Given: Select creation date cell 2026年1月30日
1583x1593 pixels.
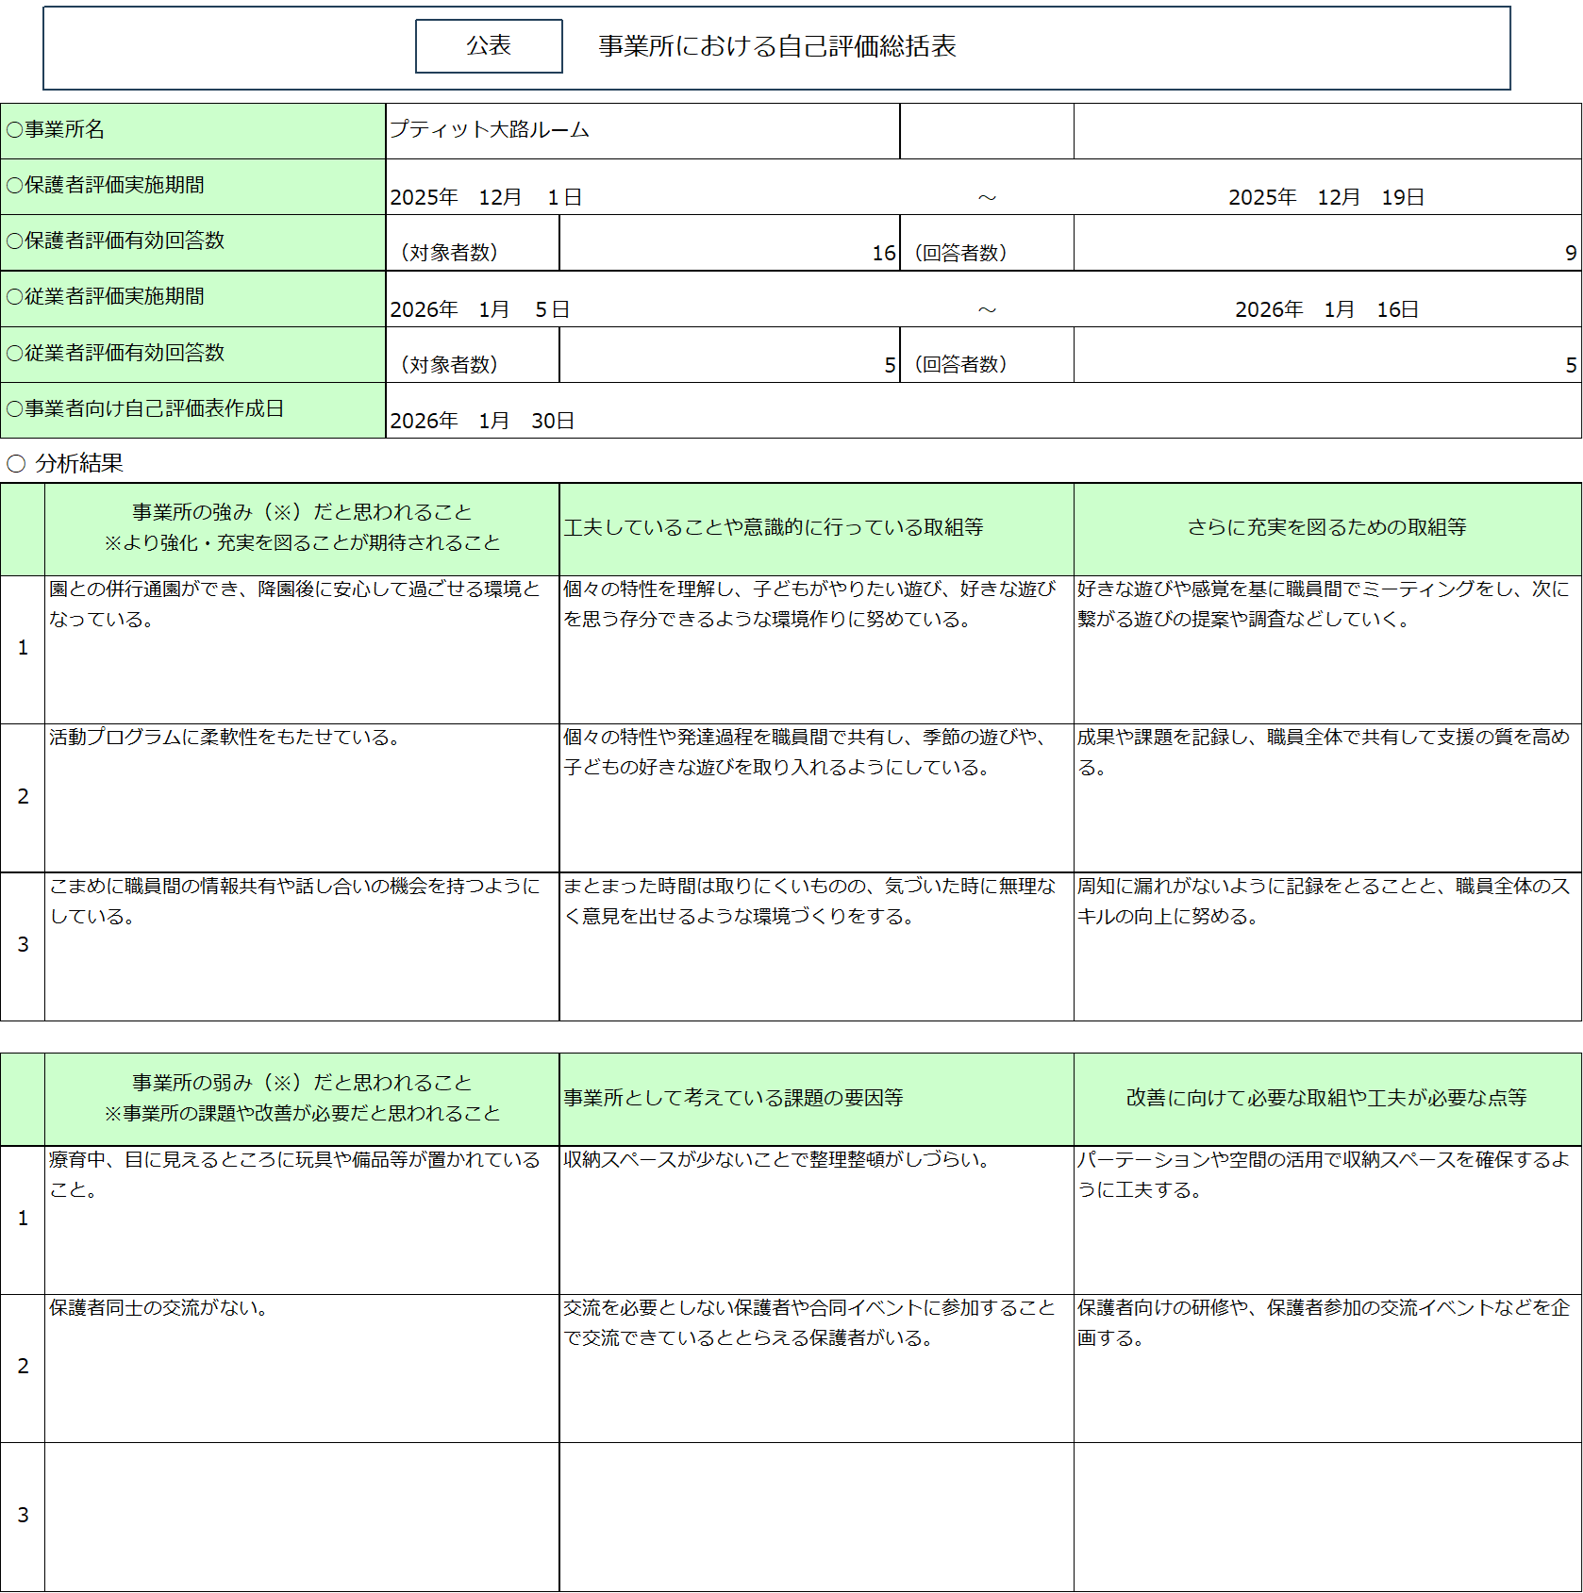Looking at the screenshot, I should point(483,421).
